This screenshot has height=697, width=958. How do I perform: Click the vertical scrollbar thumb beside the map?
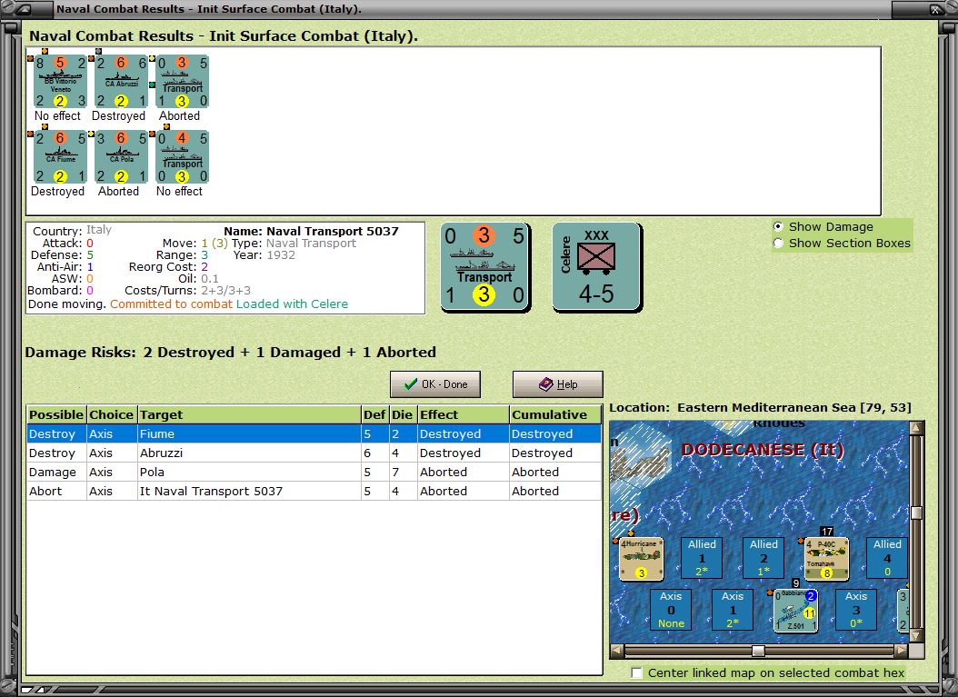916,513
